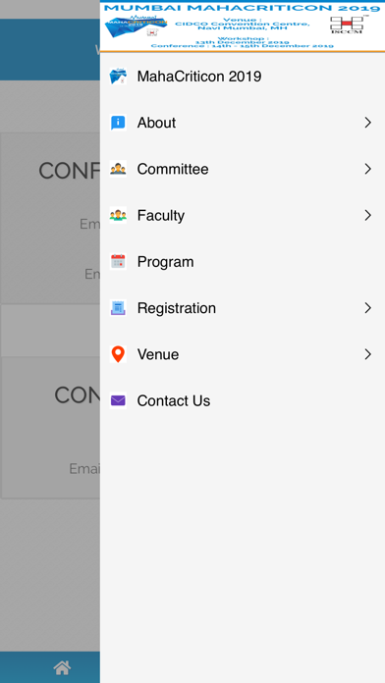
Task: Expand the Faculty submenu chevron
Action: coord(368,215)
